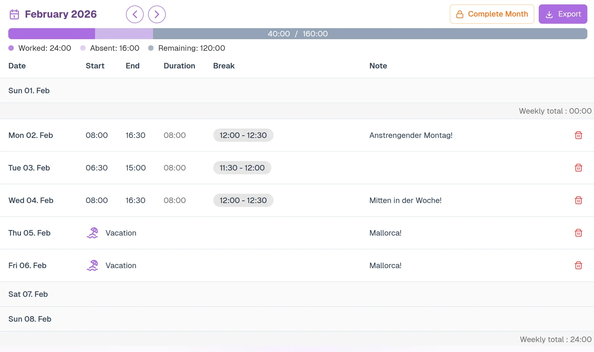594x352 pixels.
Task: Delete the Thu 05. Feb vacation entry
Action: [578, 233]
